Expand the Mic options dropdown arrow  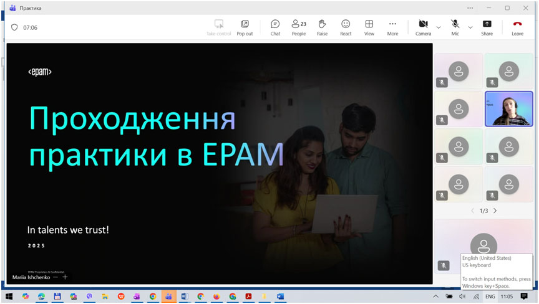pyautogui.click(x=470, y=27)
